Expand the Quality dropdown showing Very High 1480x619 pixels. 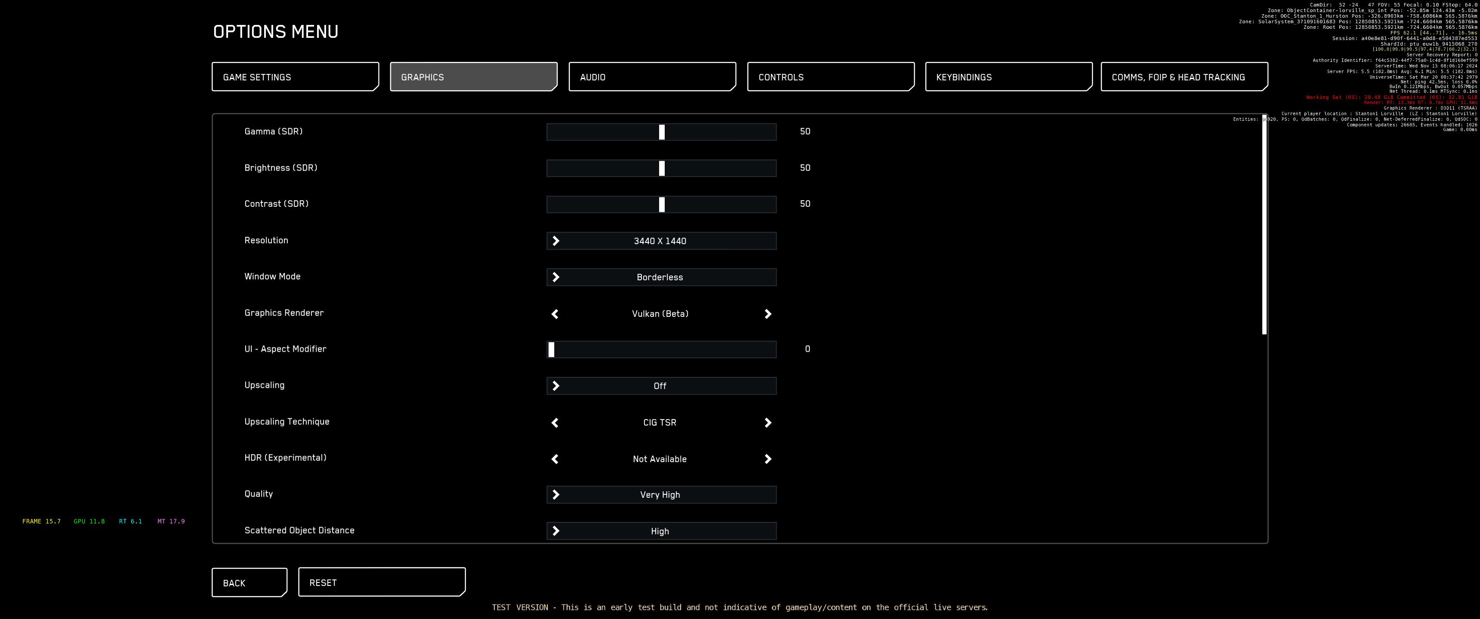(x=661, y=495)
